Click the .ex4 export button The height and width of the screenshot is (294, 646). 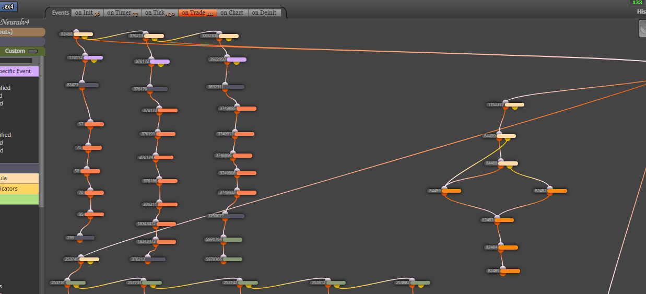coord(9,7)
